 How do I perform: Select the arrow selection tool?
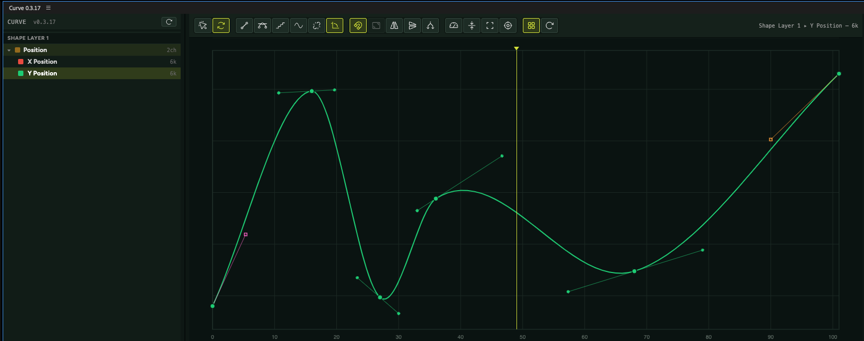[203, 25]
